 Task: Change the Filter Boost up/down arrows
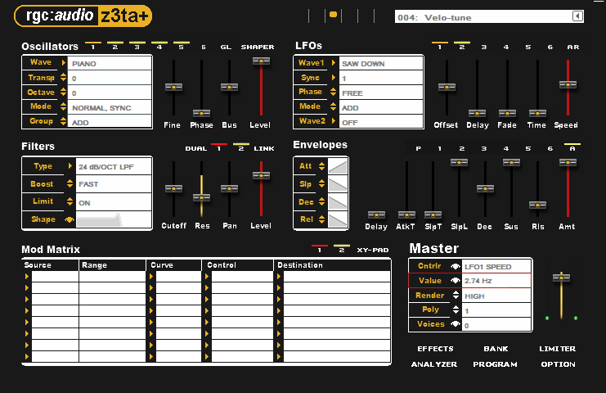[x=70, y=183]
